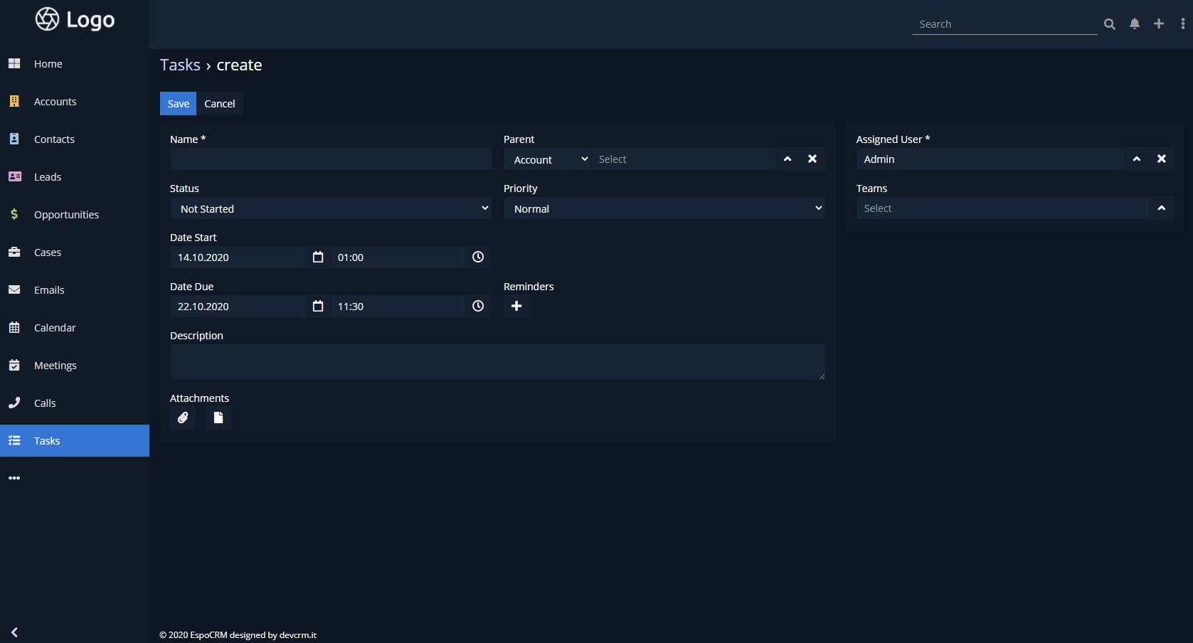This screenshot has width=1193, height=643.
Task: Click the Tasks list icon
Action: pos(14,441)
